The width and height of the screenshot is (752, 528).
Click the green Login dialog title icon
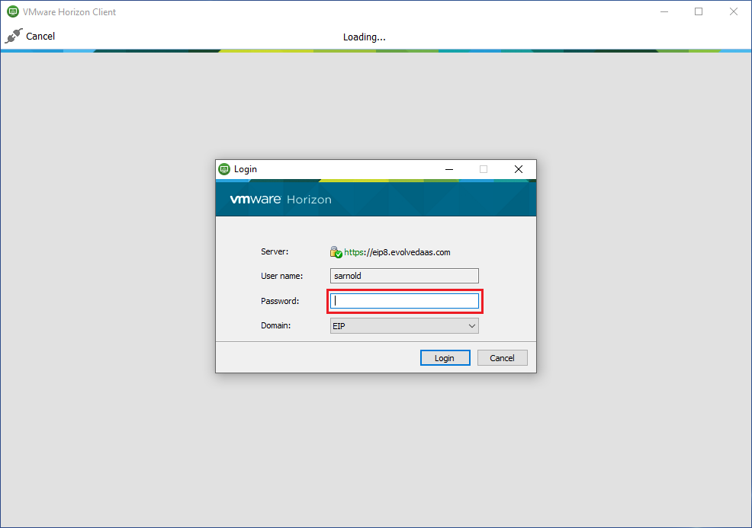pos(224,169)
